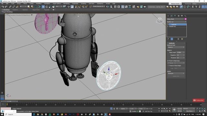Open the Modifier List dropdown

[x=177, y=22]
